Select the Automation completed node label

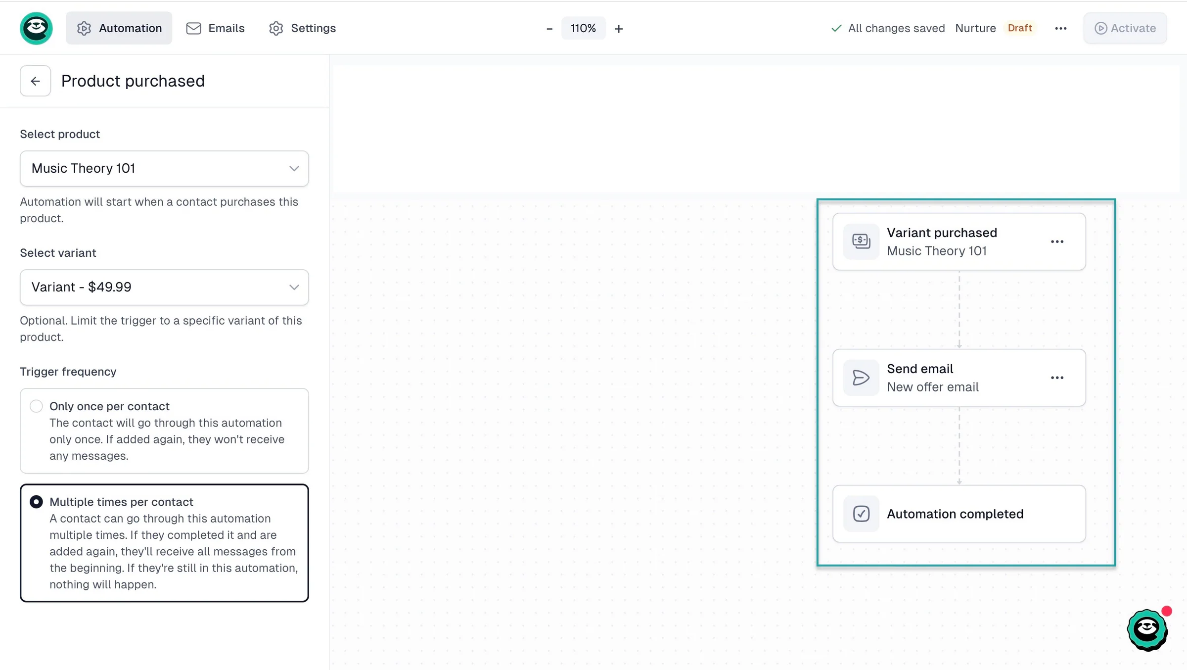coord(955,514)
